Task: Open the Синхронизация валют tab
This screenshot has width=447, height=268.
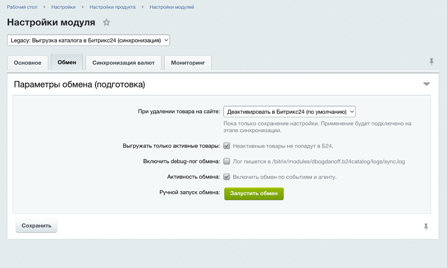Action: click(x=124, y=63)
